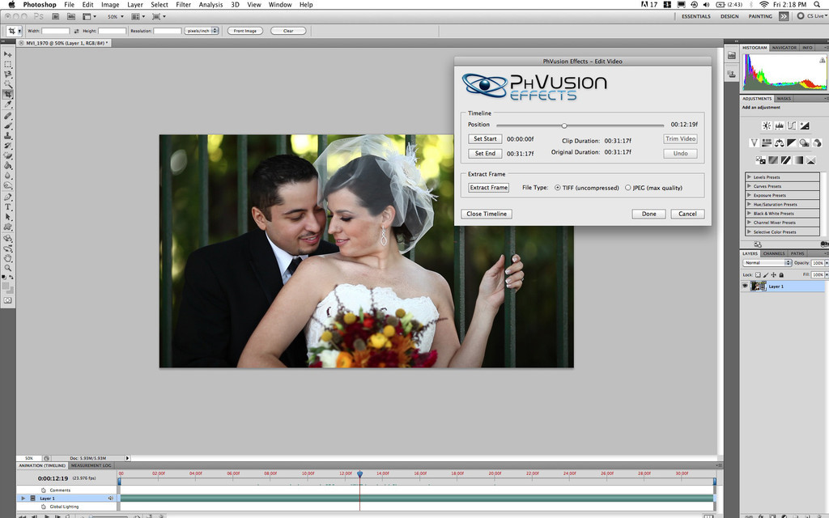Image resolution: width=829 pixels, height=518 pixels.
Task: Expand Black & White Presets
Action: pyautogui.click(x=749, y=213)
